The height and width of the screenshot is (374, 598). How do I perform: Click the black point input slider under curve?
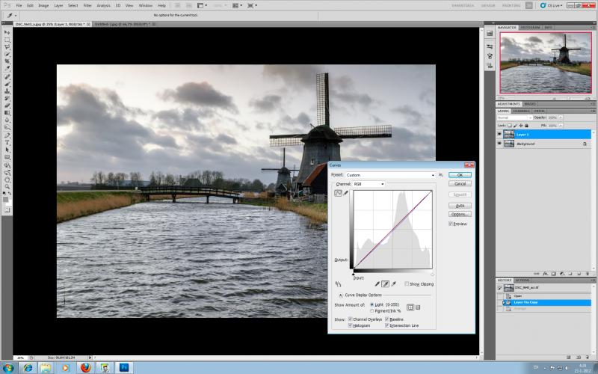pyautogui.click(x=354, y=274)
